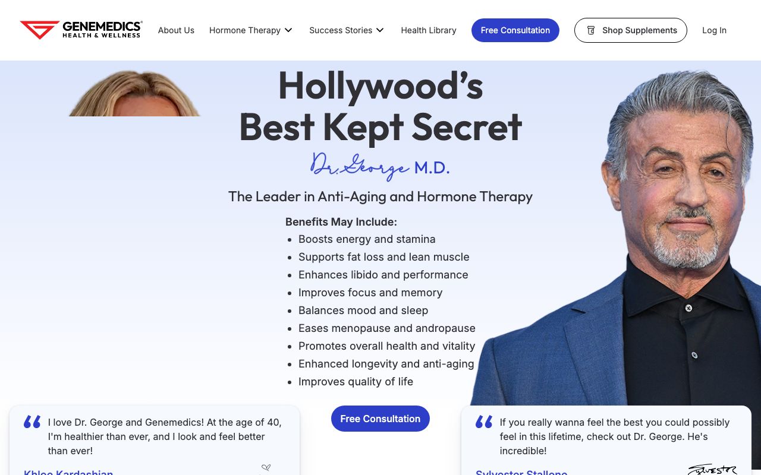Screen dimensions: 761x475
Task: Click the blonde woman's photo at top left
Action: point(135,93)
